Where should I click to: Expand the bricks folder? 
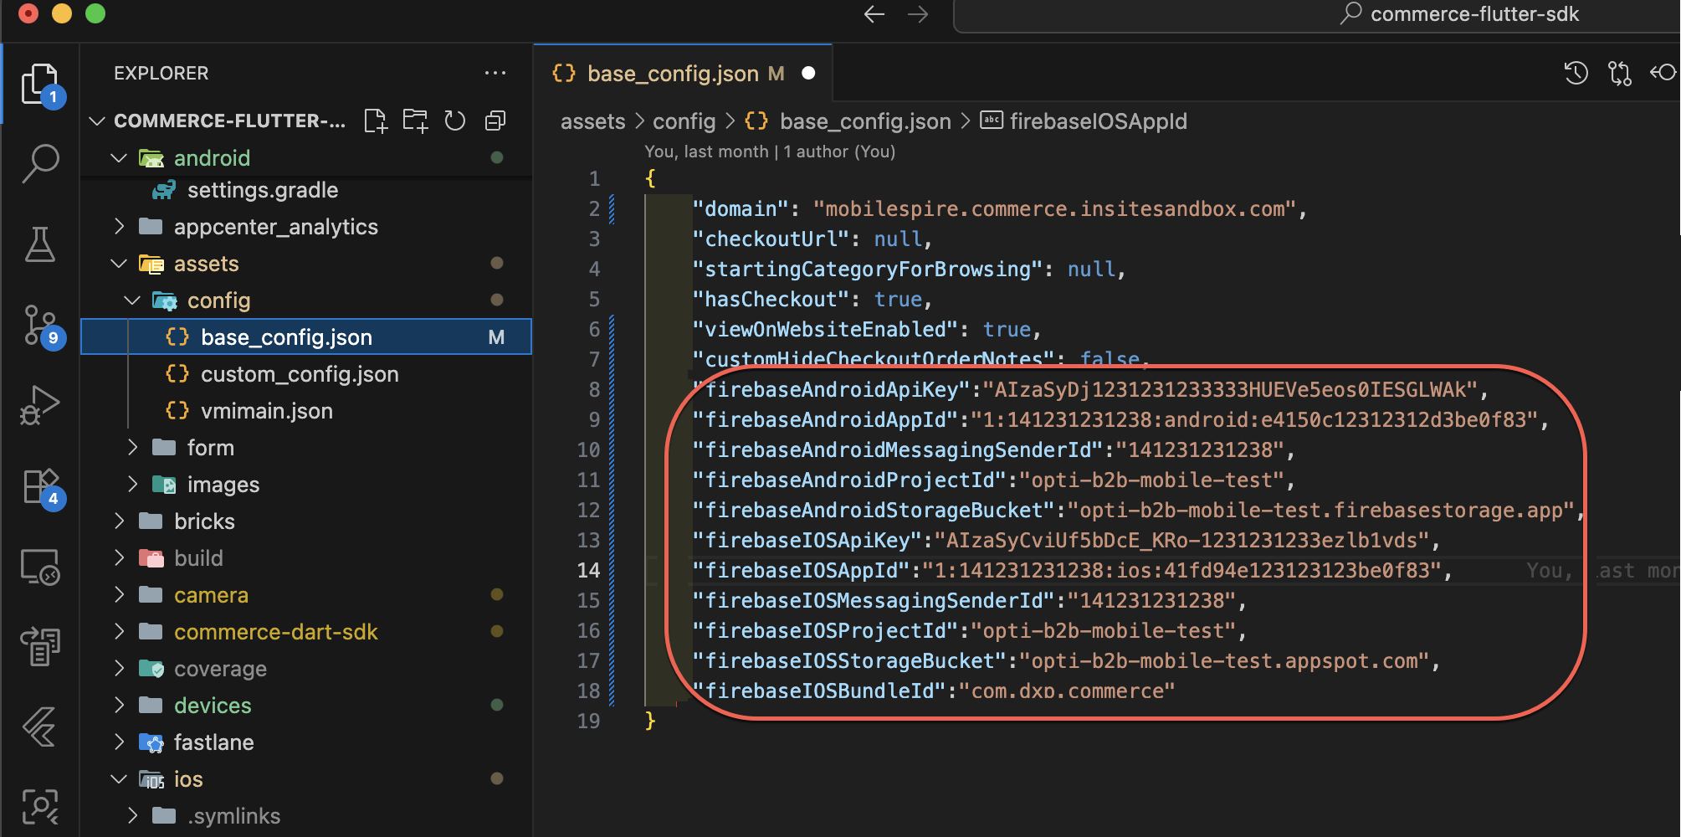pos(119,521)
